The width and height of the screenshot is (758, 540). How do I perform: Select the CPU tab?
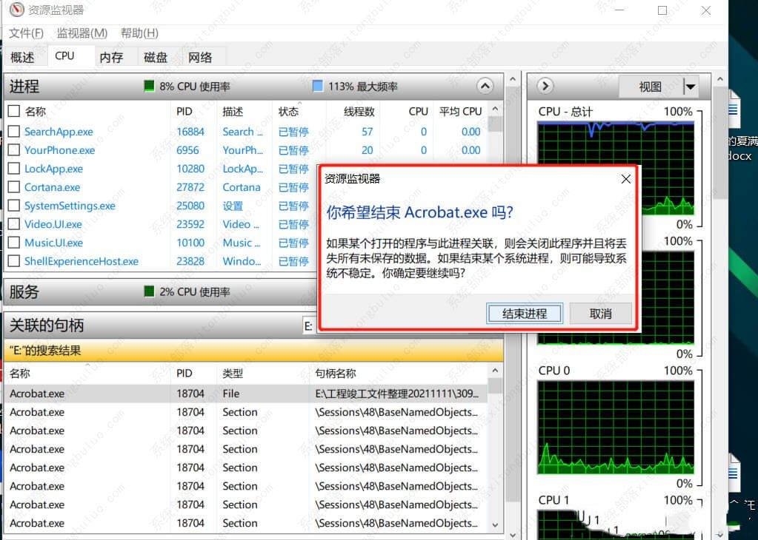(x=64, y=56)
